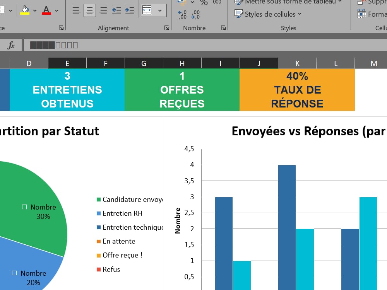387x290 pixels.
Task: Select column G header
Action: click(144, 63)
